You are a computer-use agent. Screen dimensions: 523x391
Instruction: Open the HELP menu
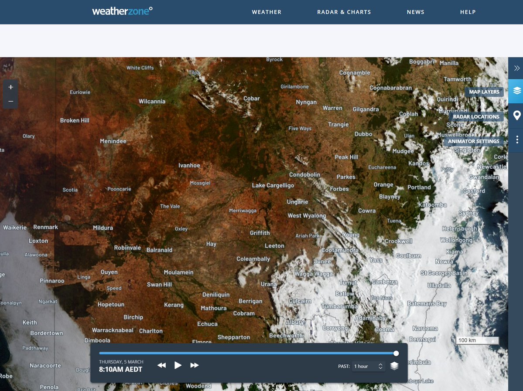click(468, 12)
